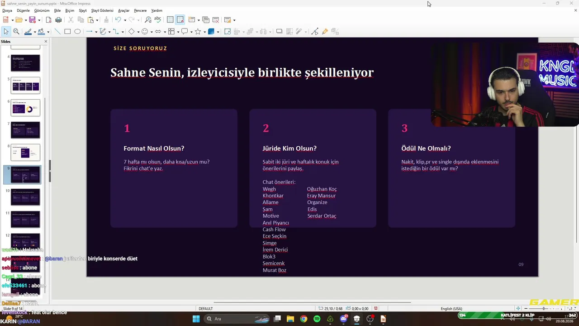Click the New Slide icon
Screen dimensions: 579x326
(x=192, y=20)
